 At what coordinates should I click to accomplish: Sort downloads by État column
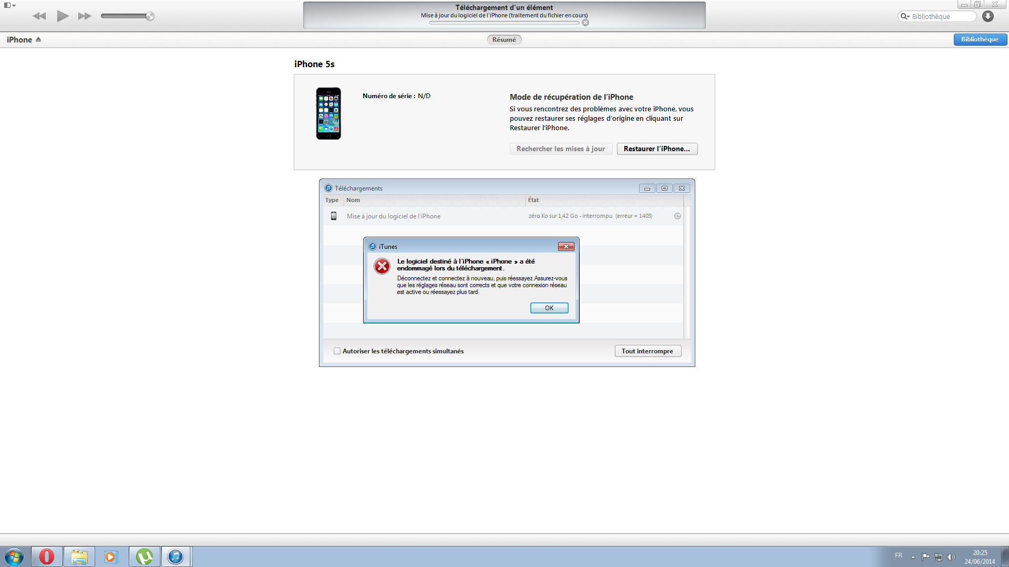(604, 200)
